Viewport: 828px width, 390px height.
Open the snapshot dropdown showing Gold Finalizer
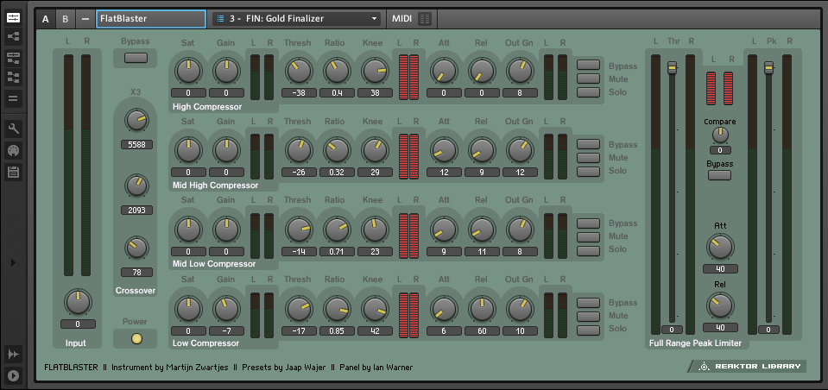tap(296, 19)
